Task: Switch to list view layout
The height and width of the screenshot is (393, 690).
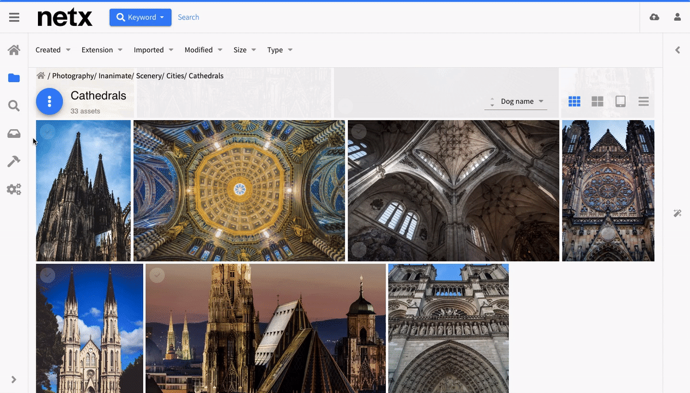Action: (643, 102)
